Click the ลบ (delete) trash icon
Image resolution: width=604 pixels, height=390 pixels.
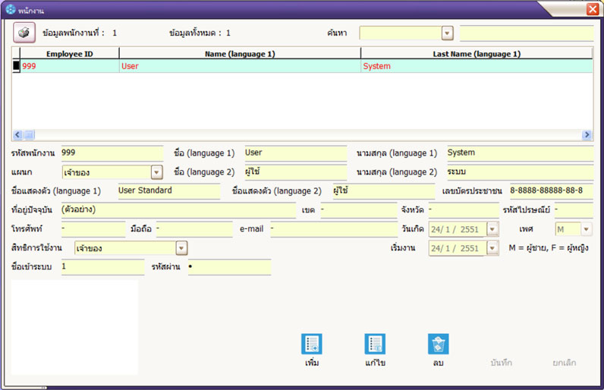[438, 344]
